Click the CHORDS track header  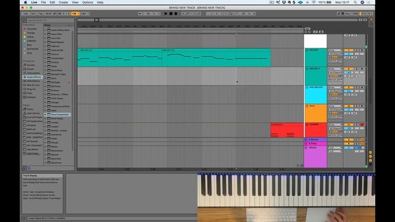(x=315, y=130)
